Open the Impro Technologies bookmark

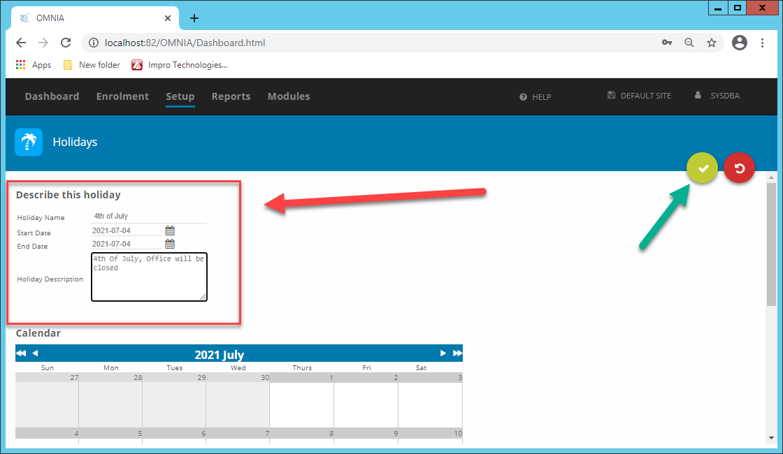[180, 65]
